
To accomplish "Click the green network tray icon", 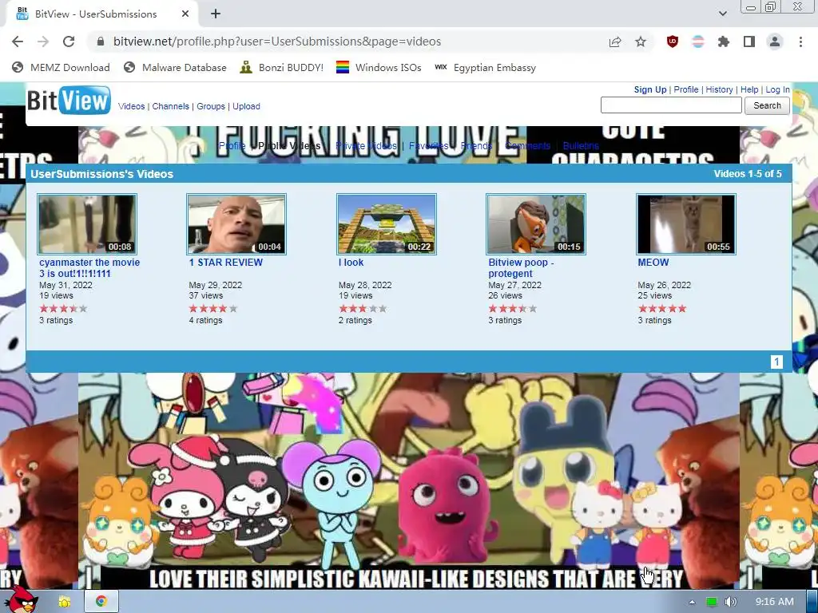I will (x=711, y=602).
